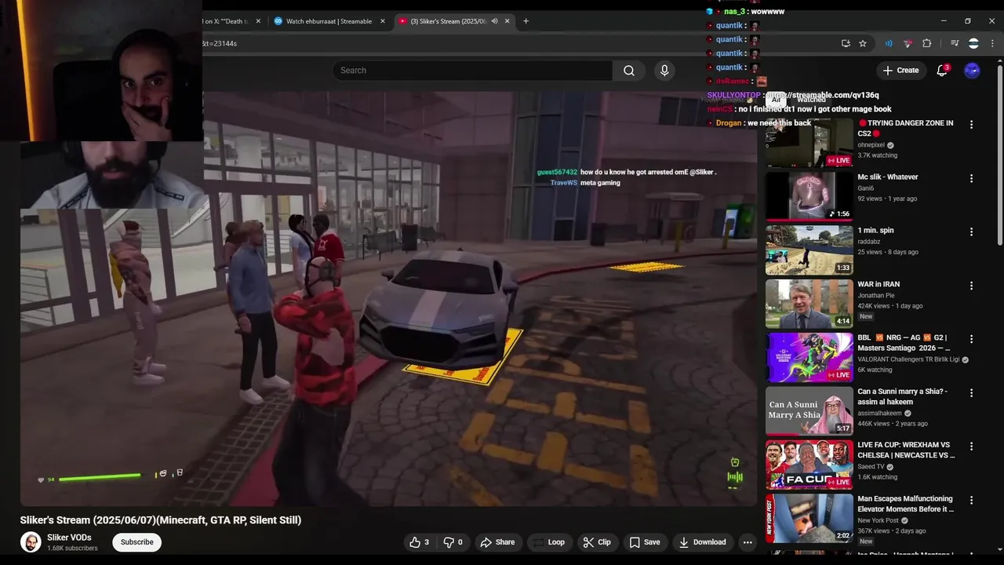This screenshot has width=1004, height=565.
Task: Click the Create button
Action: (x=900, y=71)
